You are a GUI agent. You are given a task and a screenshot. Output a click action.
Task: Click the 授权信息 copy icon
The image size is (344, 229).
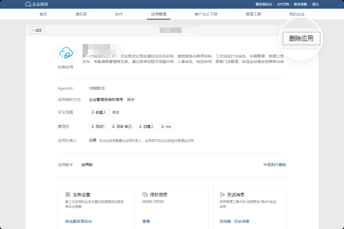tap(144, 195)
